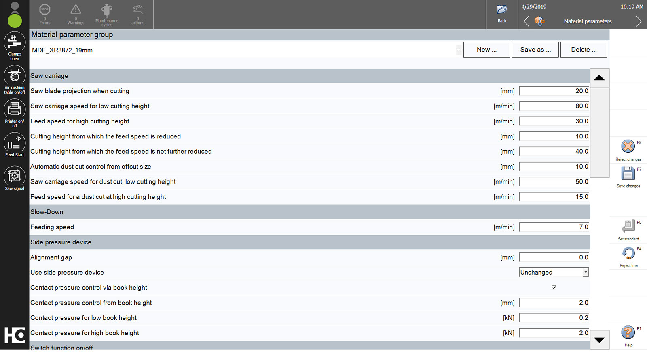Viewport: 647px width, 363px height.
Task: Open Help with the question mark icon
Action: pyautogui.click(x=628, y=333)
